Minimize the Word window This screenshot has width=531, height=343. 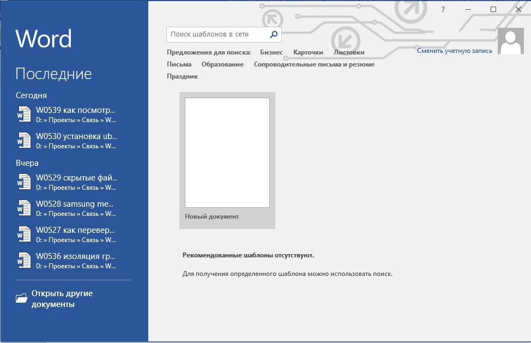point(468,9)
